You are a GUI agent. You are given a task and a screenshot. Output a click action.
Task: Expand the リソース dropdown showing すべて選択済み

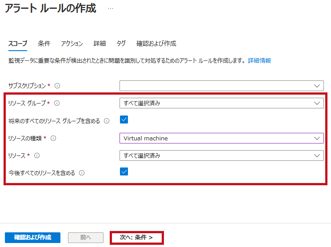tap(221, 155)
